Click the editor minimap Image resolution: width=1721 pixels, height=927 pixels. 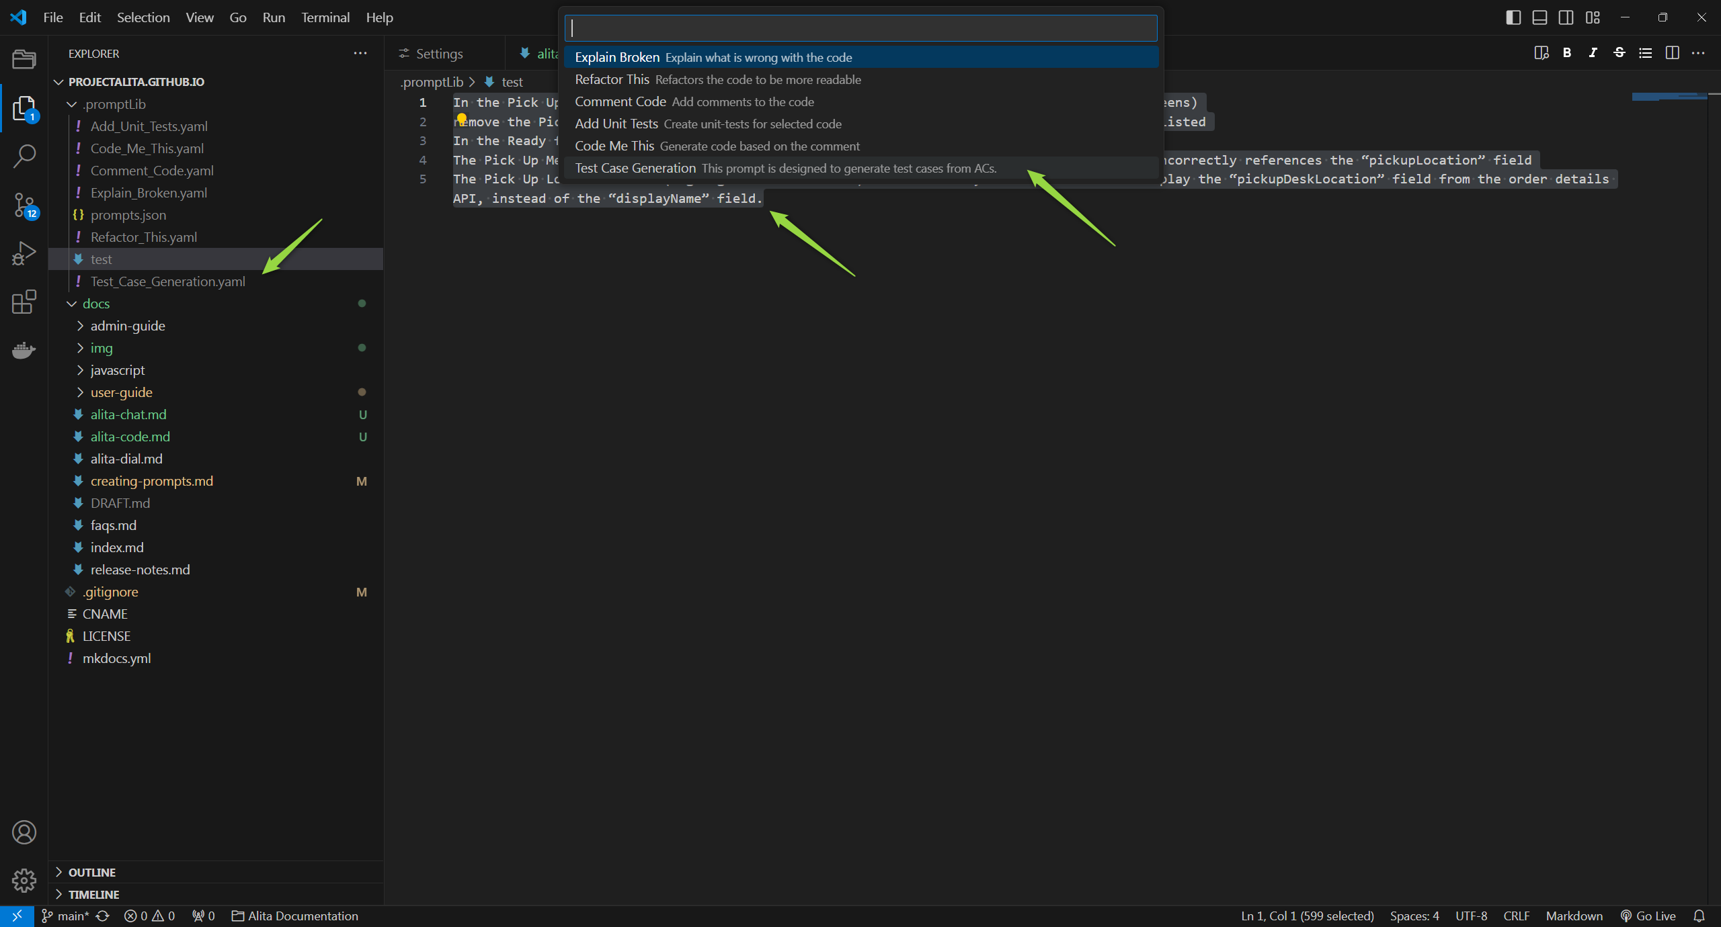click(1669, 97)
